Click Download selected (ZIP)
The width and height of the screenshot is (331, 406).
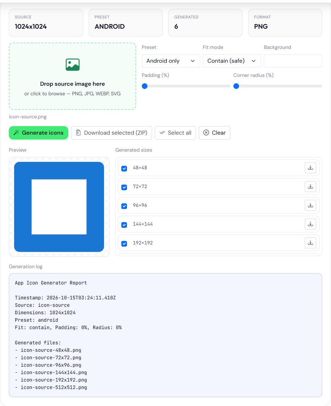click(x=112, y=133)
